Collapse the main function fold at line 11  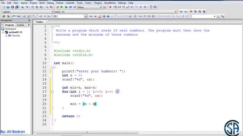click(52, 67)
